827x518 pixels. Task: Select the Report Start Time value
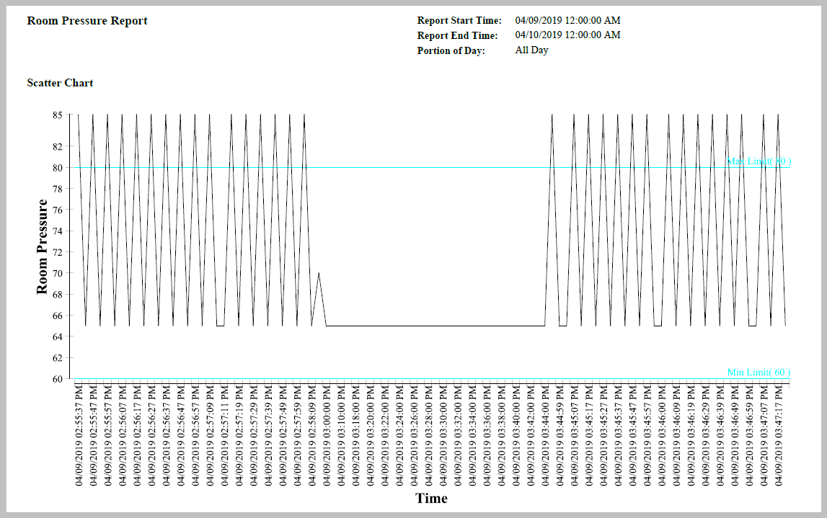point(567,21)
